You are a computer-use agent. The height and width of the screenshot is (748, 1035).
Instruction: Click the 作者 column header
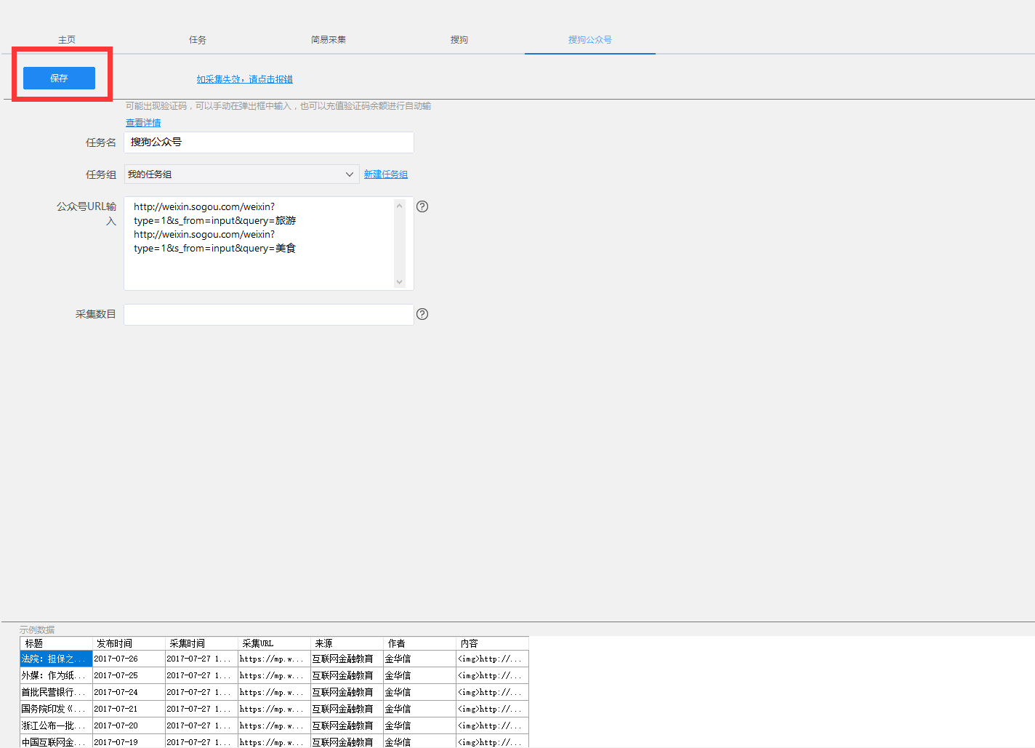(420, 643)
